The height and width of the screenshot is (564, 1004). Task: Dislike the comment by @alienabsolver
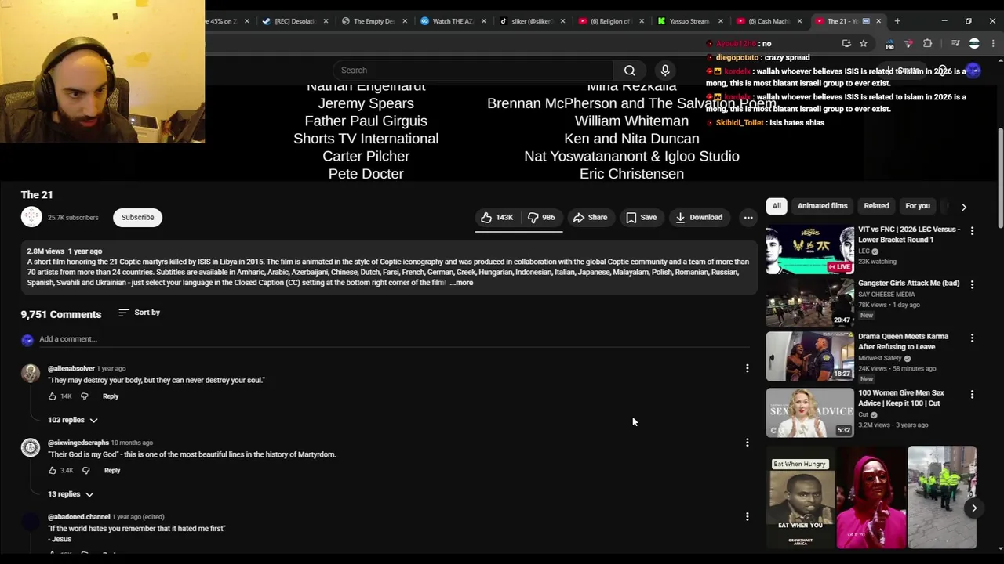coord(85,396)
